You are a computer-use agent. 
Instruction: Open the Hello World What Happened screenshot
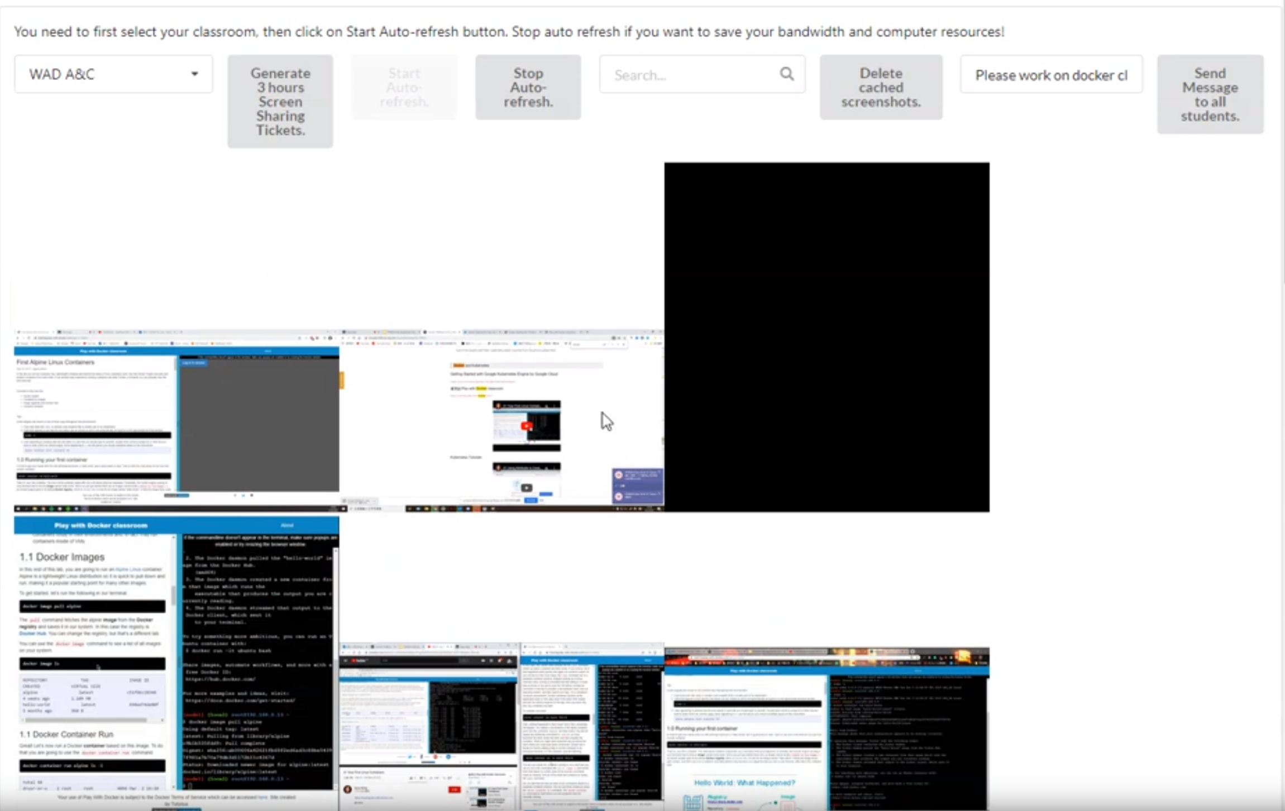[x=827, y=728]
